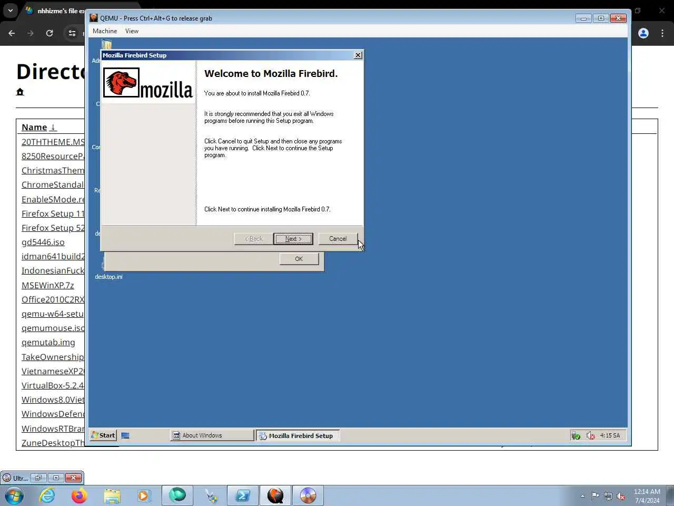Maximize the minimized Ultr... window
This screenshot has width=674, height=506.
point(56,478)
